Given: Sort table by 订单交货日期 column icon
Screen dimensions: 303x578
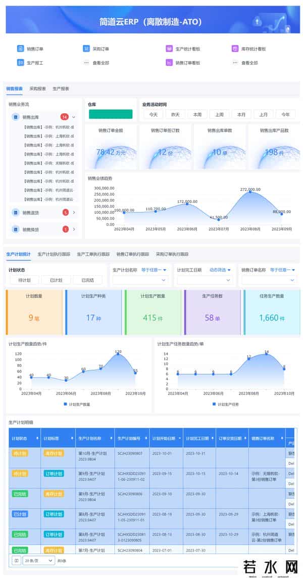Looking at the screenshot, I should click(245, 438).
